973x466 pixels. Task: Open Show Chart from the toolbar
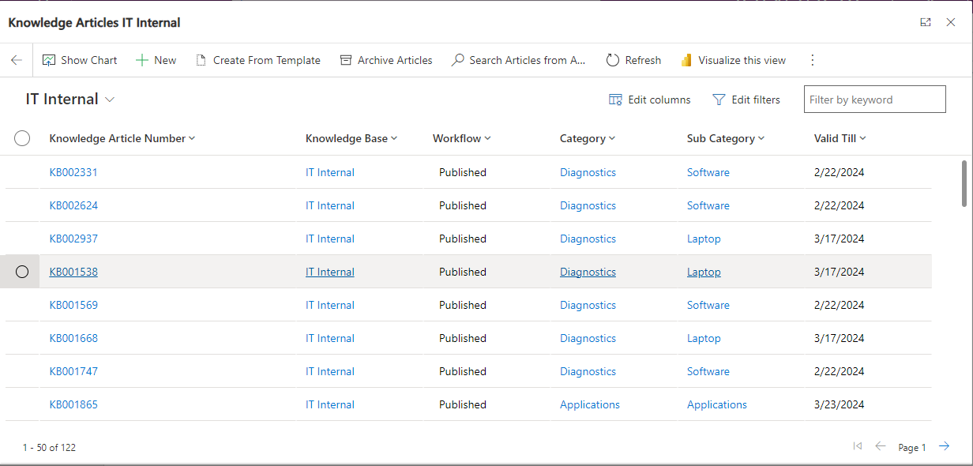[x=79, y=60]
